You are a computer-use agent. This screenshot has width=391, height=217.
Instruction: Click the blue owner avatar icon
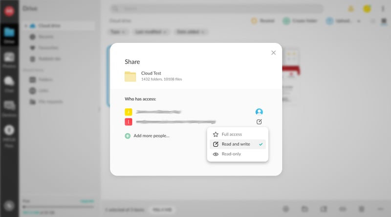click(259, 112)
